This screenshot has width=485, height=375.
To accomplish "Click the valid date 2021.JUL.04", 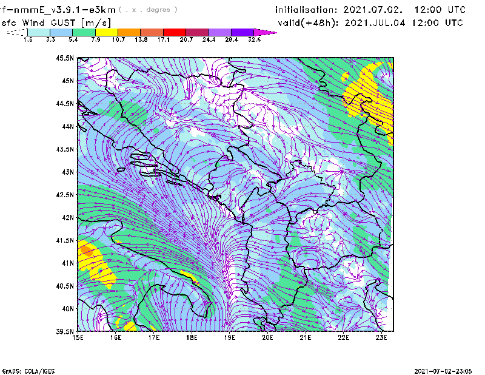I will point(375,23).
